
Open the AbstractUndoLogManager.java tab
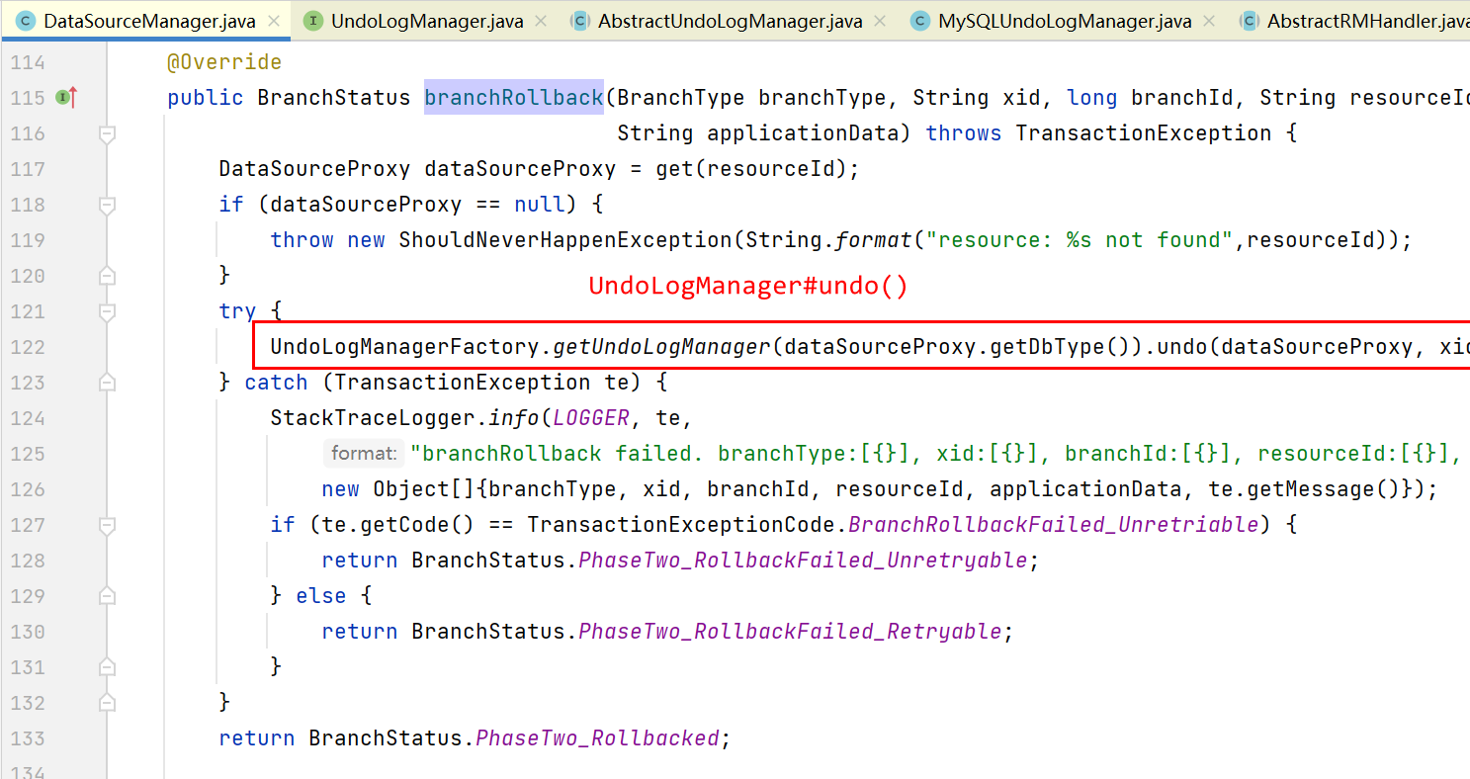pyautogui.click(x=730, y=21)
